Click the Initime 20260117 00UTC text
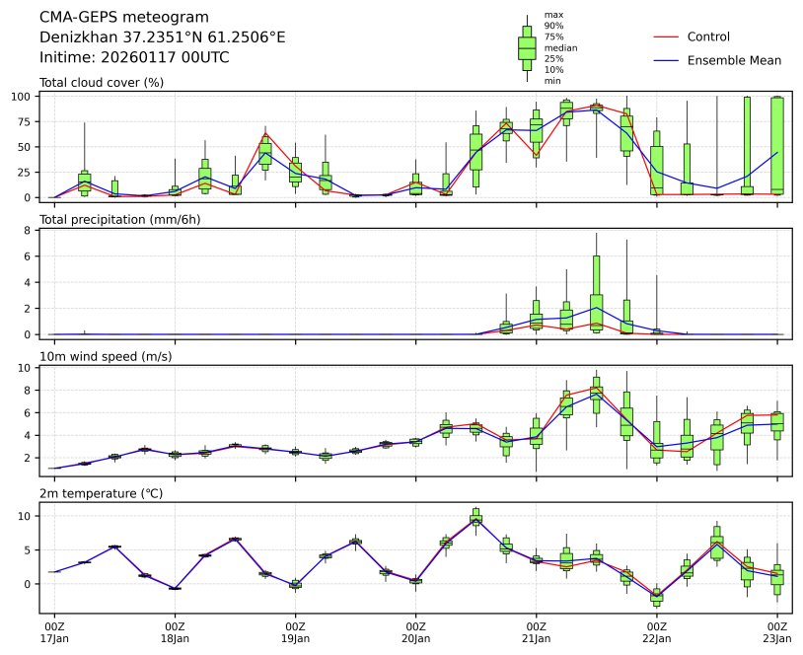The image size is (803, 655). (x=134, y=57)
